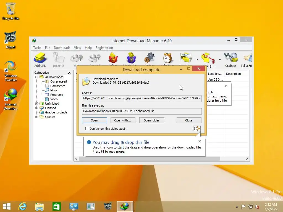Dismiss the drag & drop tip balloon
This screenshot has width=283, height=212.
[200, 141]
